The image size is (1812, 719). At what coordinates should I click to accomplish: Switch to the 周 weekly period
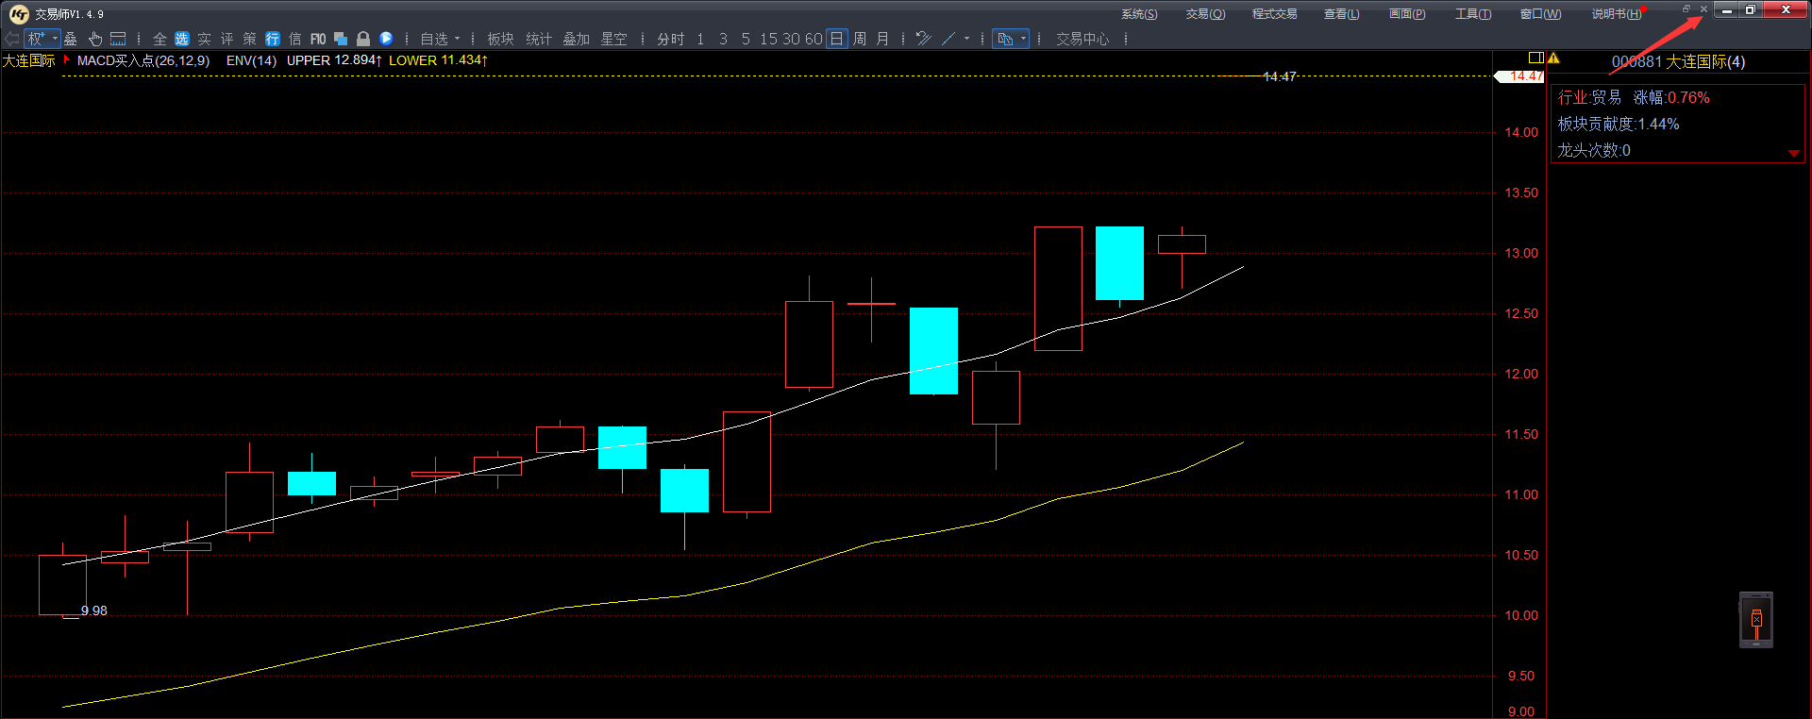(860, 39)
